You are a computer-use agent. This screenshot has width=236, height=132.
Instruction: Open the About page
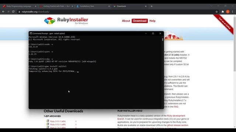coord(126,21)
